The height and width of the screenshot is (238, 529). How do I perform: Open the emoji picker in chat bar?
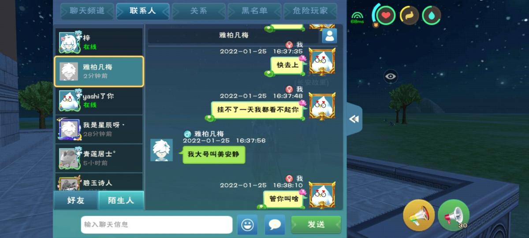(x=247, y=224)
